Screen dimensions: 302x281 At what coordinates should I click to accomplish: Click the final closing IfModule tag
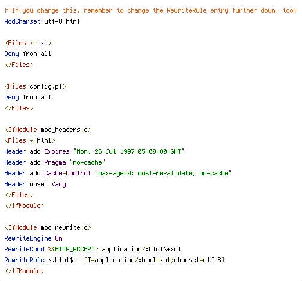[24, 271]
